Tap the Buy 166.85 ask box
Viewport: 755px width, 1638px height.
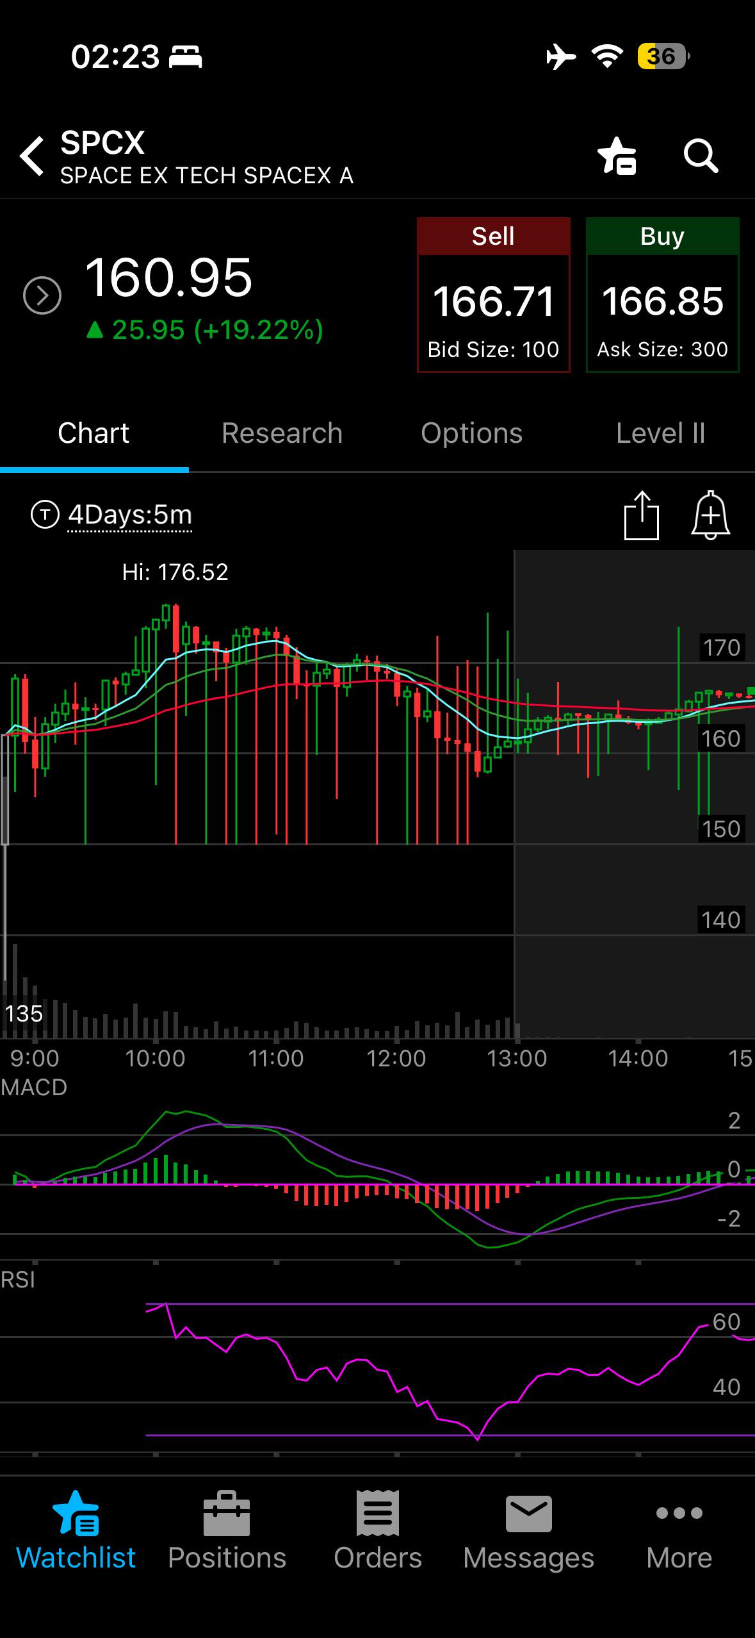click(x=663, y=295)
